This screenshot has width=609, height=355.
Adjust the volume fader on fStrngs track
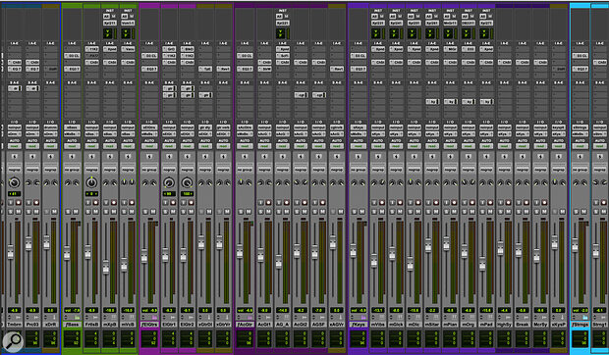point(576,245)
